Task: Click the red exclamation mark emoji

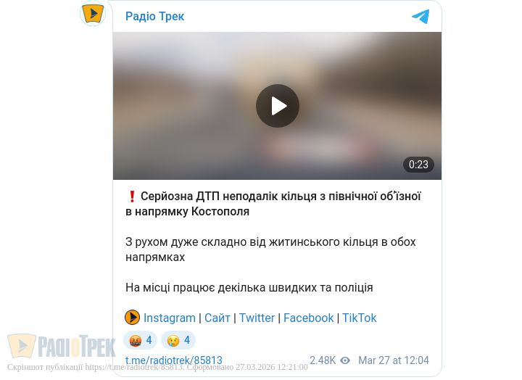Action: coord(132,197)
